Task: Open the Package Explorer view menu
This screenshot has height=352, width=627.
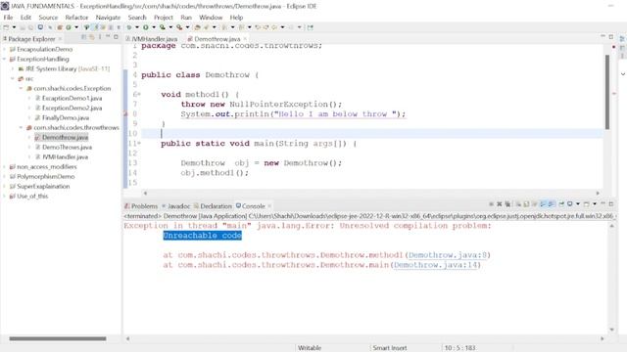Action: tap(100, 37)
